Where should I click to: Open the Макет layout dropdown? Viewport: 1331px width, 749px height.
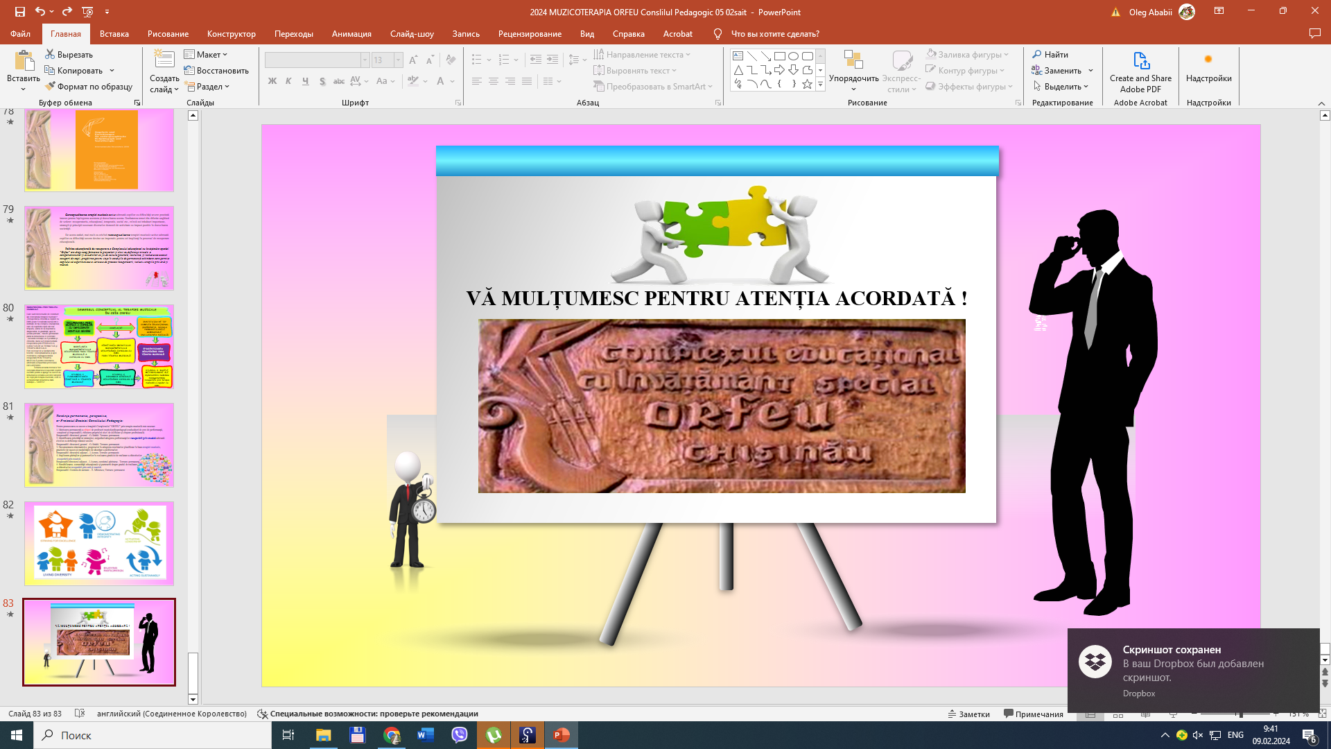pos(206,54)
